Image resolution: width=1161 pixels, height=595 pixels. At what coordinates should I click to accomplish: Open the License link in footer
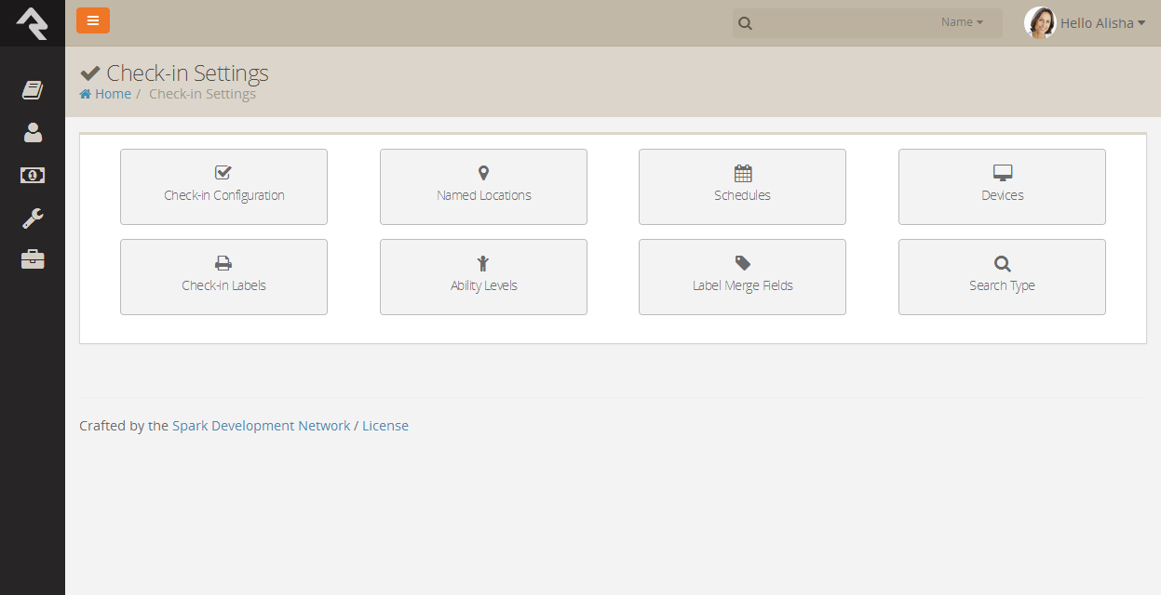[385, 426]
